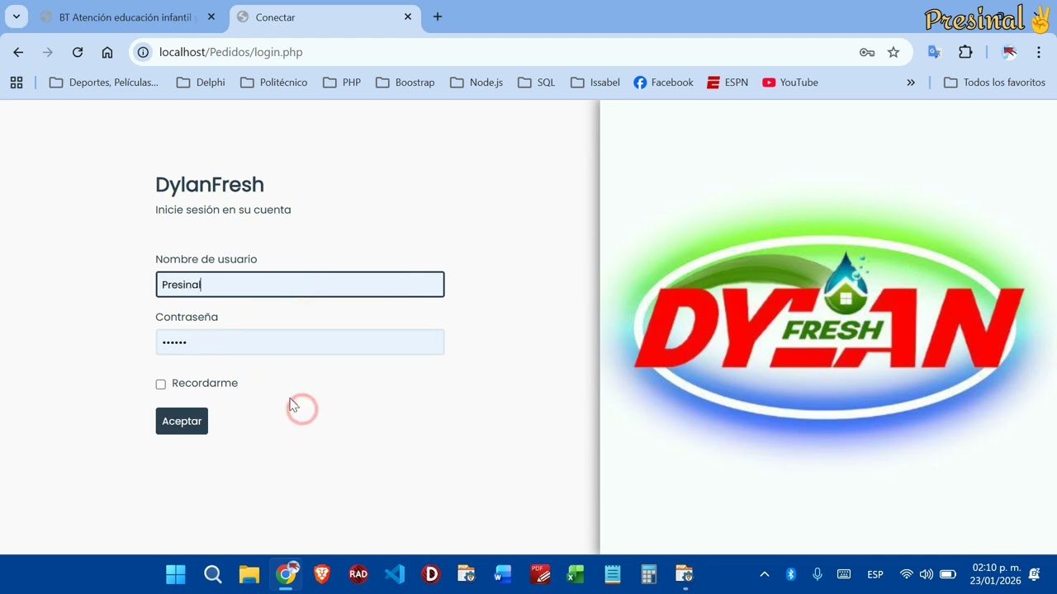1057x594 pixels.
Task: Open the SQL bookmark folder
Action: coord(536,82)
